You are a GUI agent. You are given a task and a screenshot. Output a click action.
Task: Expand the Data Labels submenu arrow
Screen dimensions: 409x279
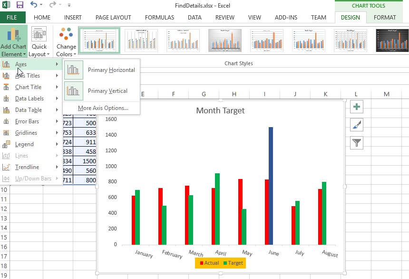(x=57, y=99)
